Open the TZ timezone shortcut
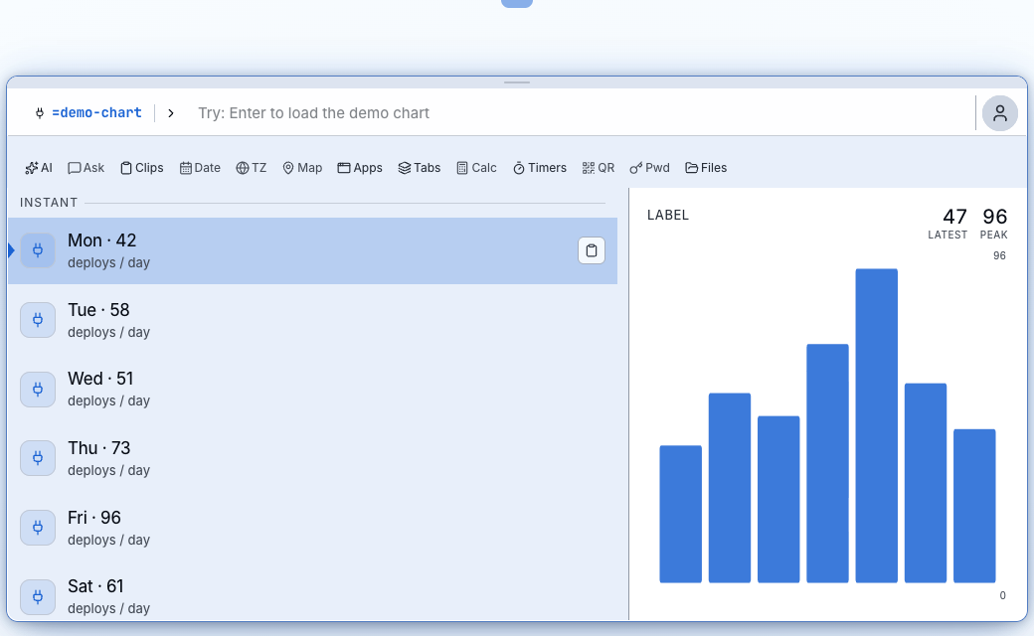The image size is (1034, 636). click(x=252, y=168)
